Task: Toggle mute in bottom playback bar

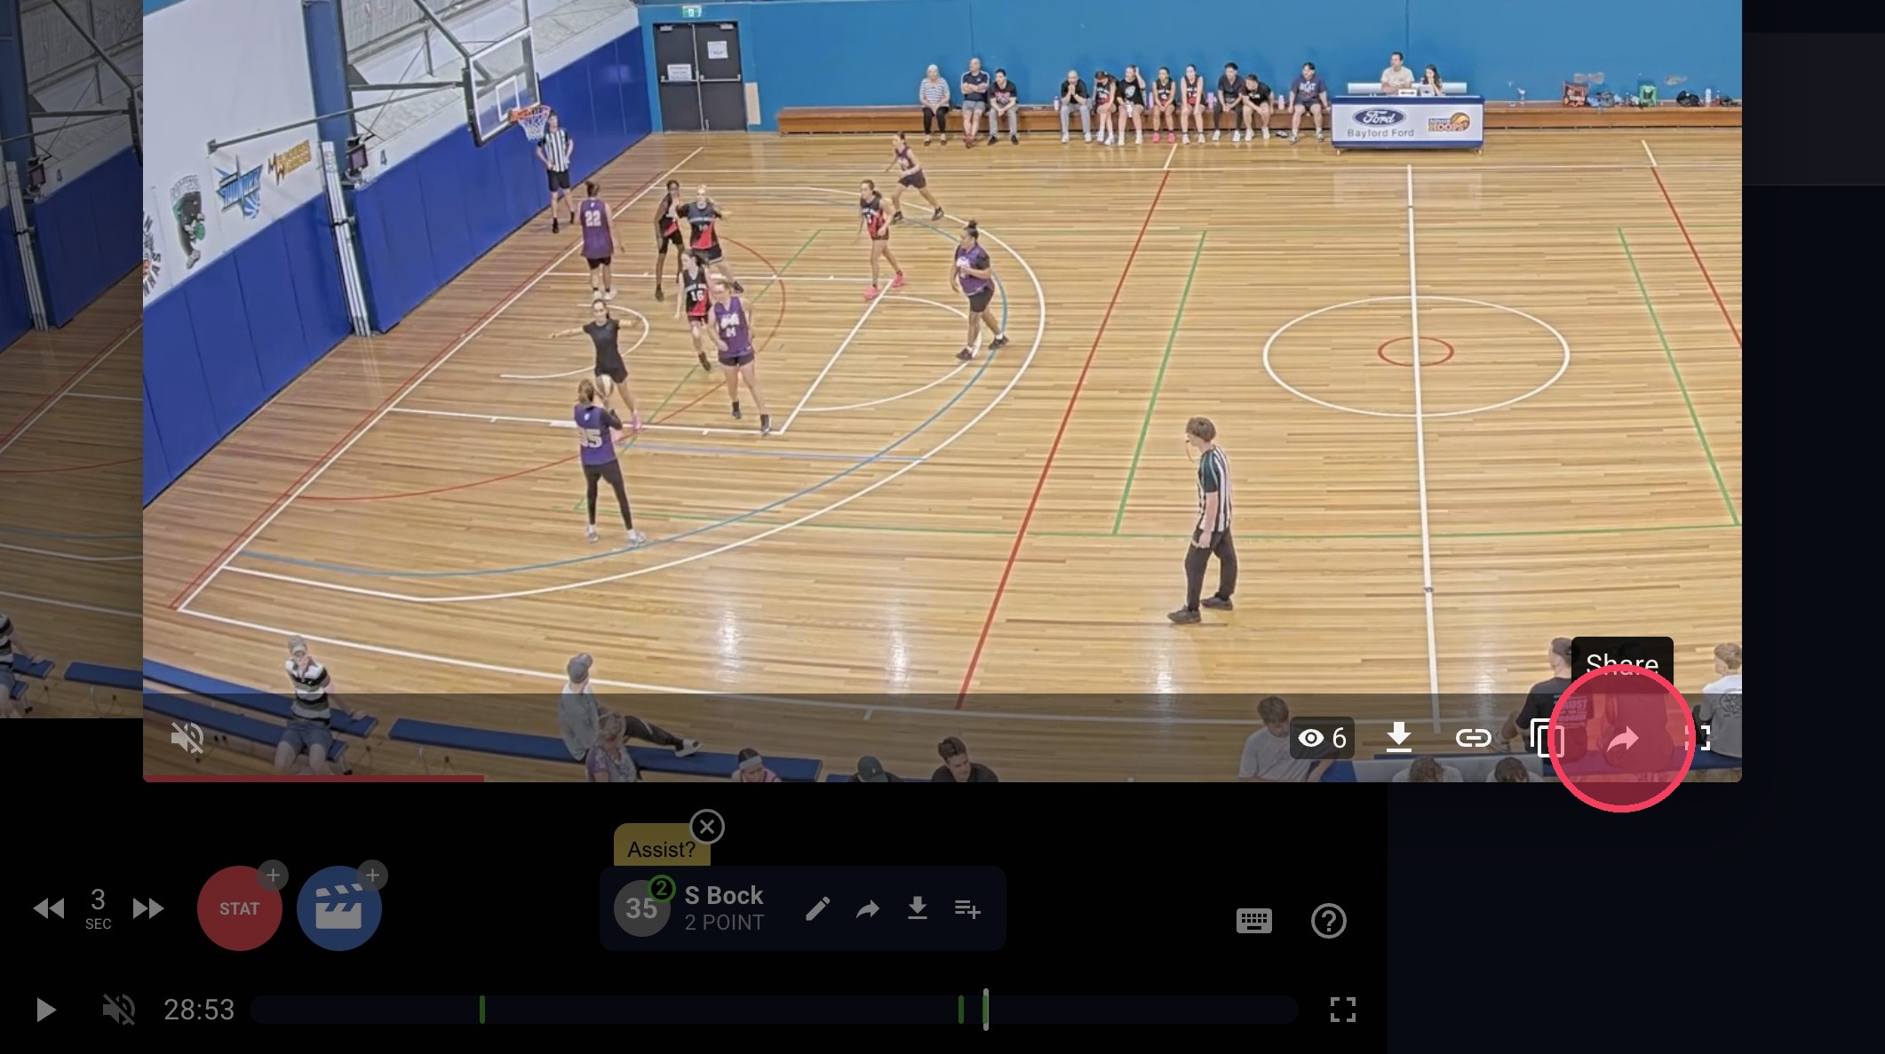Action: pyautogui.click(x=118, y=1010)
